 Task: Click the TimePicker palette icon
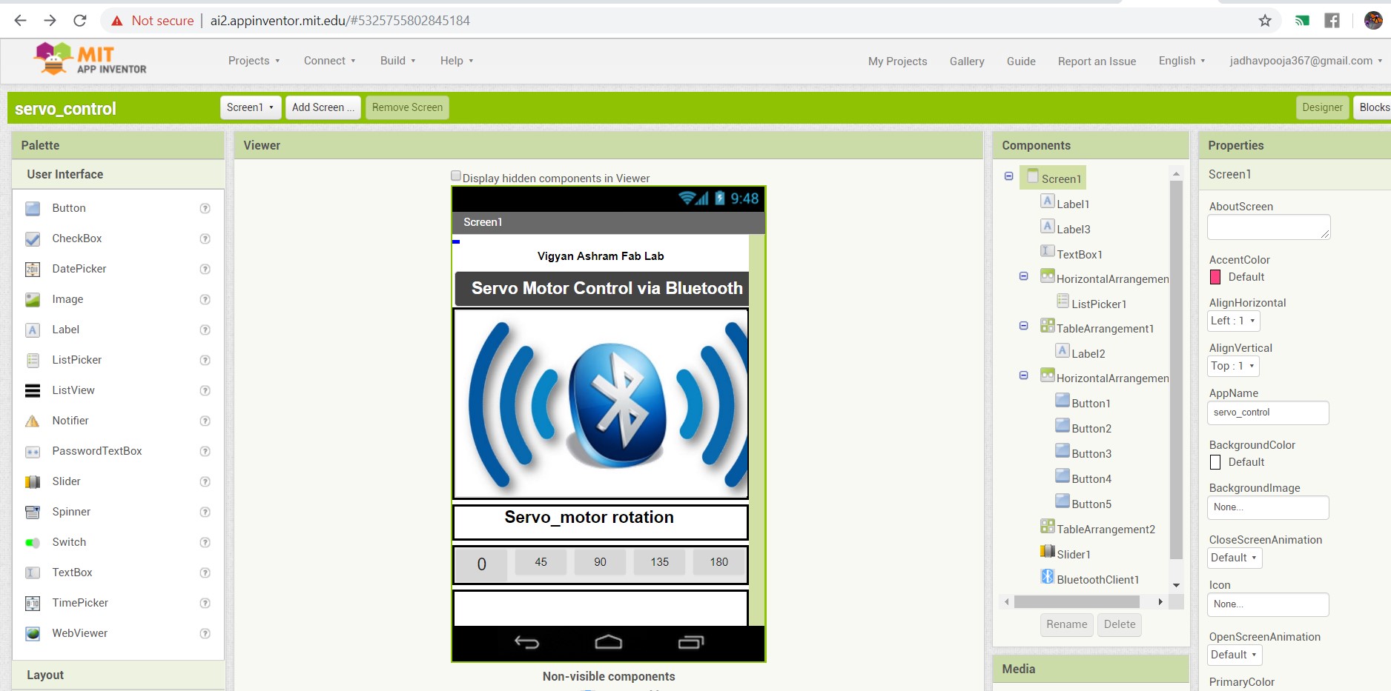33,604
